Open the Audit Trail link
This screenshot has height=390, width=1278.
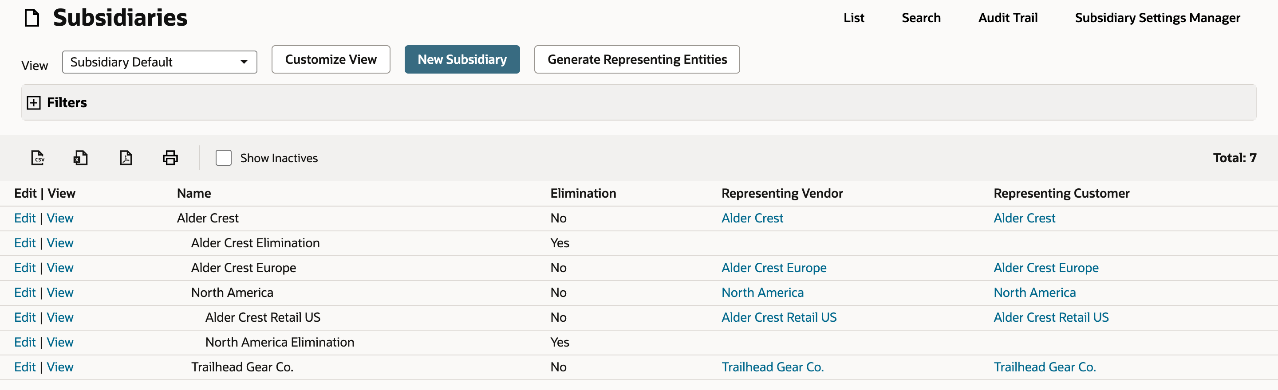tap(1008, 18)
